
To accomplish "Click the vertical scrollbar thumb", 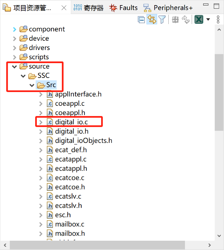I will (x=219, y=93).
